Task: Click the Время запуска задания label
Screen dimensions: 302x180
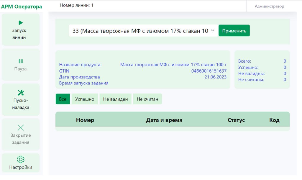Action: point(83,83)
